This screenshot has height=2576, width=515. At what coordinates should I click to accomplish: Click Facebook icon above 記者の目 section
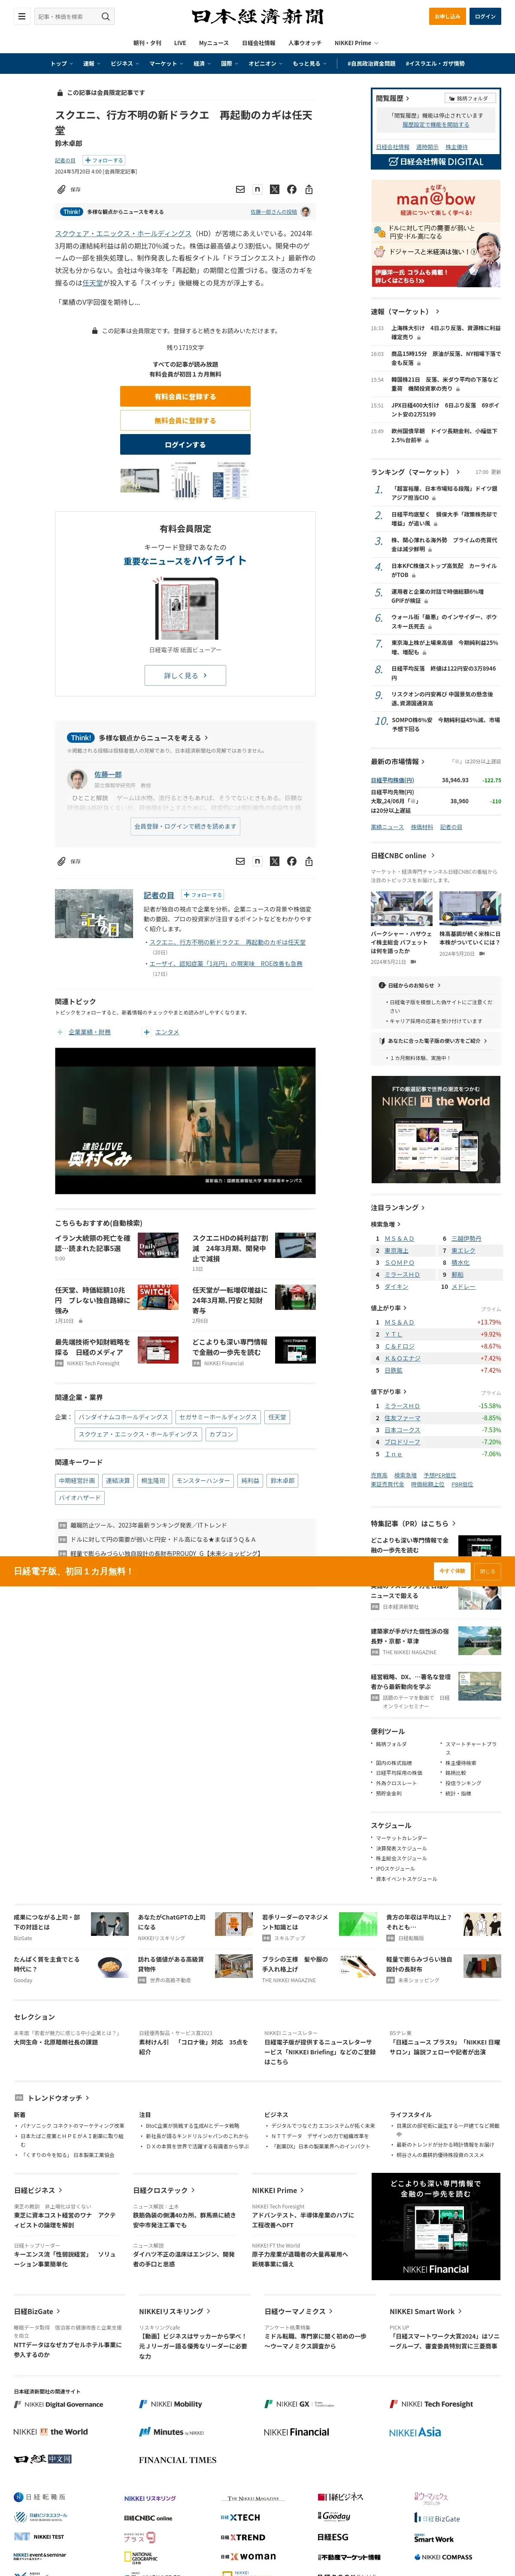point(291,861)
